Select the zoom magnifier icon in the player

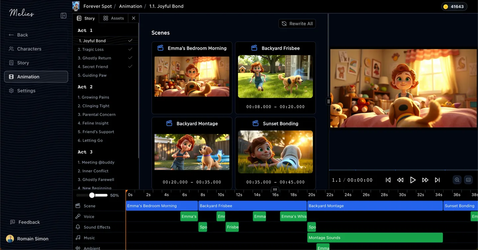[457, 180]
